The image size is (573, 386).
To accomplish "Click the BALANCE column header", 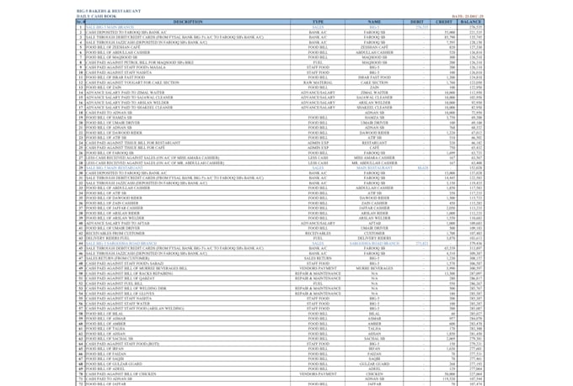I will [x=471, y=22].
